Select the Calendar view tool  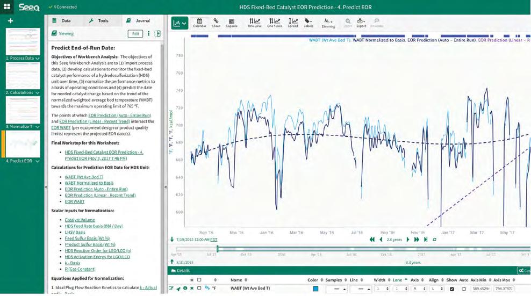[199, 23]
